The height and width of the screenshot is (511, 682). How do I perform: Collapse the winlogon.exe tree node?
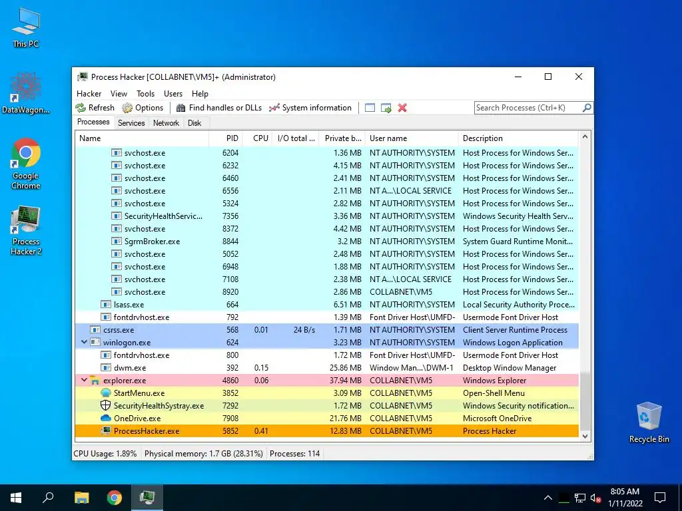pos(84,343)
